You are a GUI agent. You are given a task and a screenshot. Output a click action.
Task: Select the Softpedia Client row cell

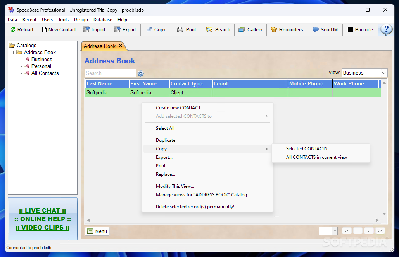191,93
